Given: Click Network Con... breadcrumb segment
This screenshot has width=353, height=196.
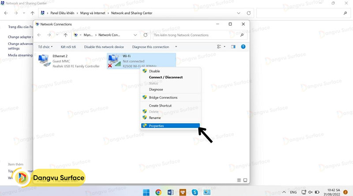Looking at the screenshot, I should 109,35.
